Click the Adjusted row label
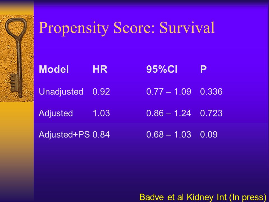 click(x=56, y=113)
